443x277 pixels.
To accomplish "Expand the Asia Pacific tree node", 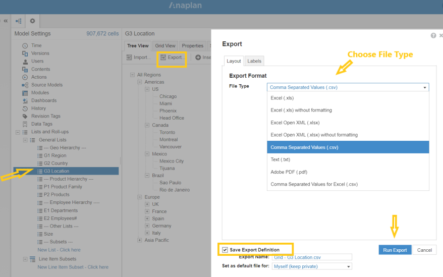I will pyautogui.click(x=140, y=240).
